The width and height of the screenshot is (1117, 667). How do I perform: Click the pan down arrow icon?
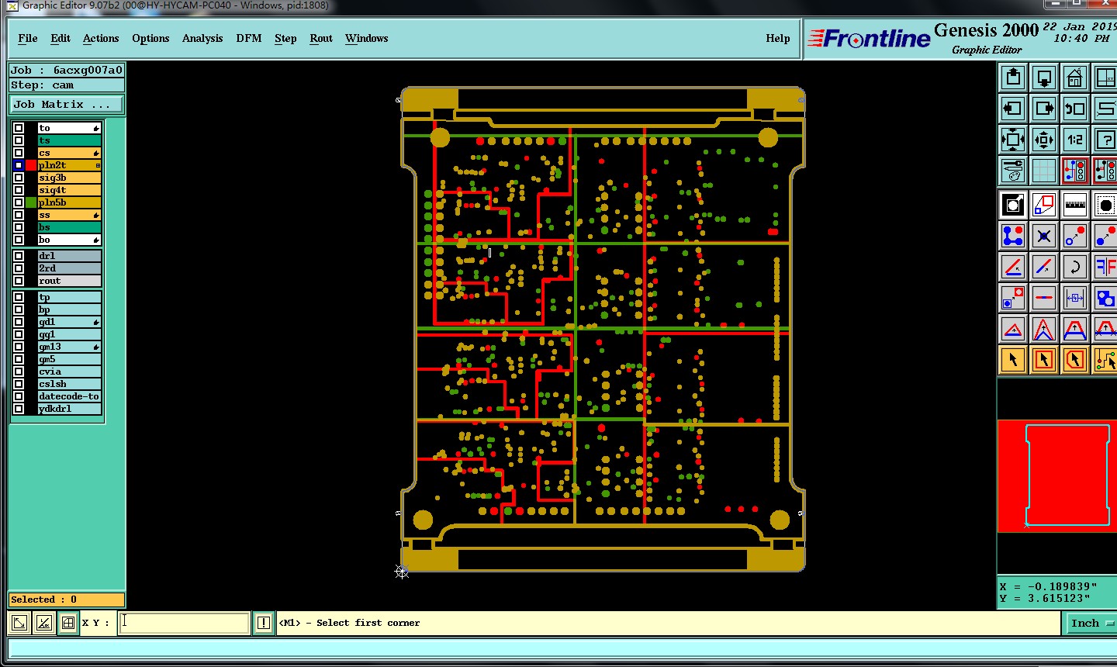[x=1044, y=78]
